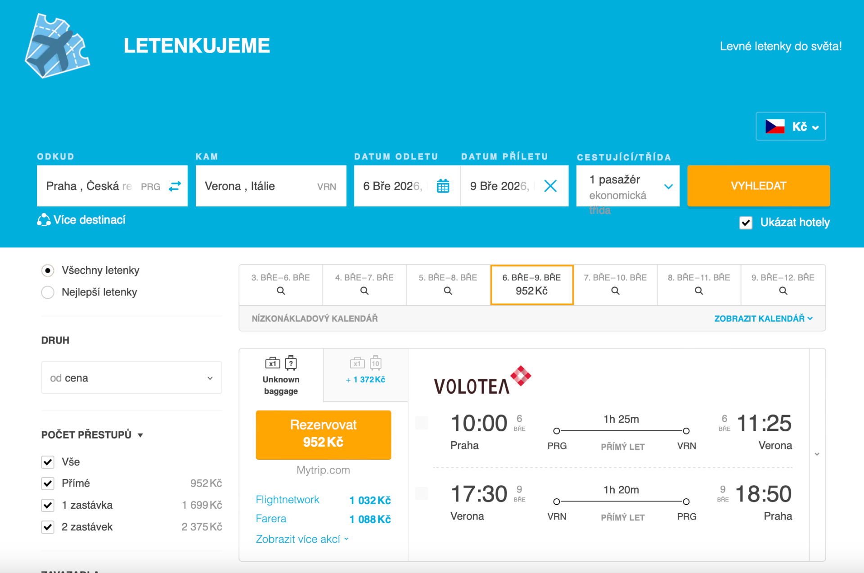Switch to 9. BŘE–12. BŘE date tab
This screenshot has height=573, width=864.
[x=783, y=285]
